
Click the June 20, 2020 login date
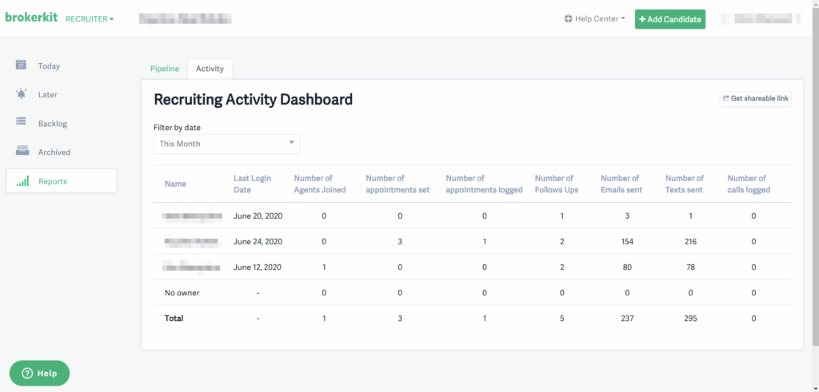click(x=258, y=216)
